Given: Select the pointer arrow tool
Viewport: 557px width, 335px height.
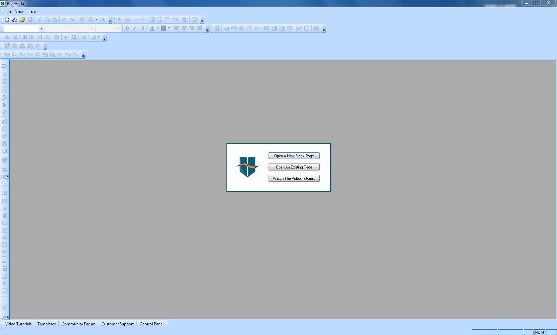Looking at the screenshot, I should pyautogui.click(x=120, y=20).
